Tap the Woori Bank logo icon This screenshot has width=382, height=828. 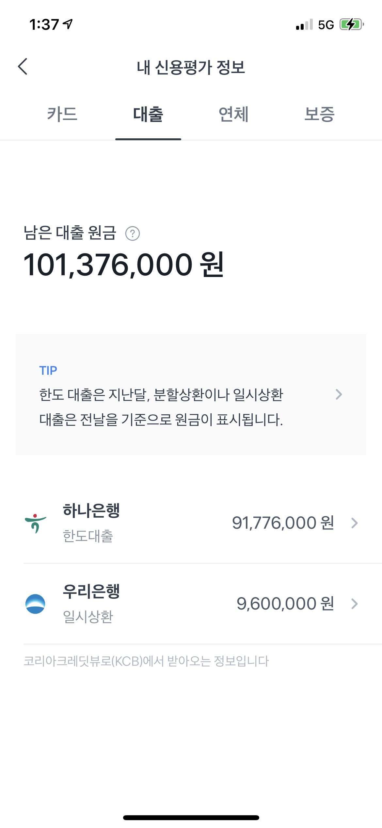click(x=35, y=604)
